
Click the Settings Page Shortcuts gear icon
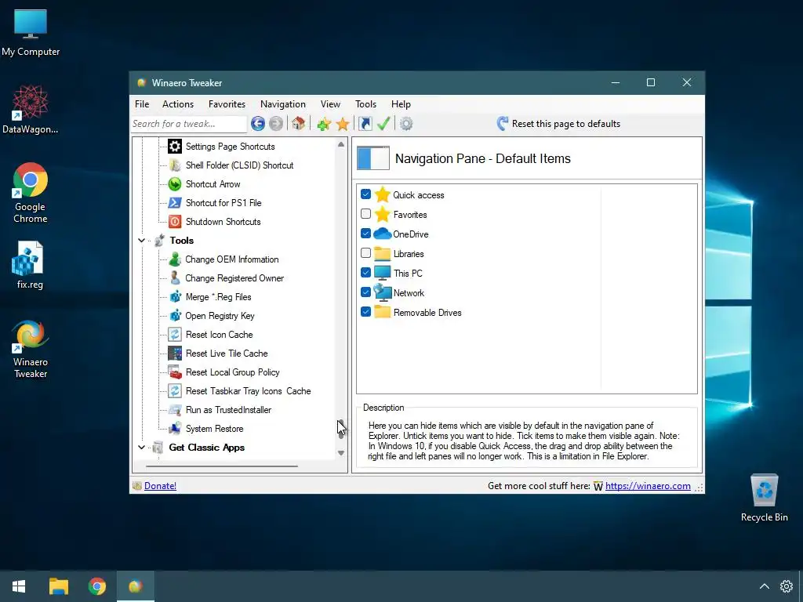click(x=175, y=147)
